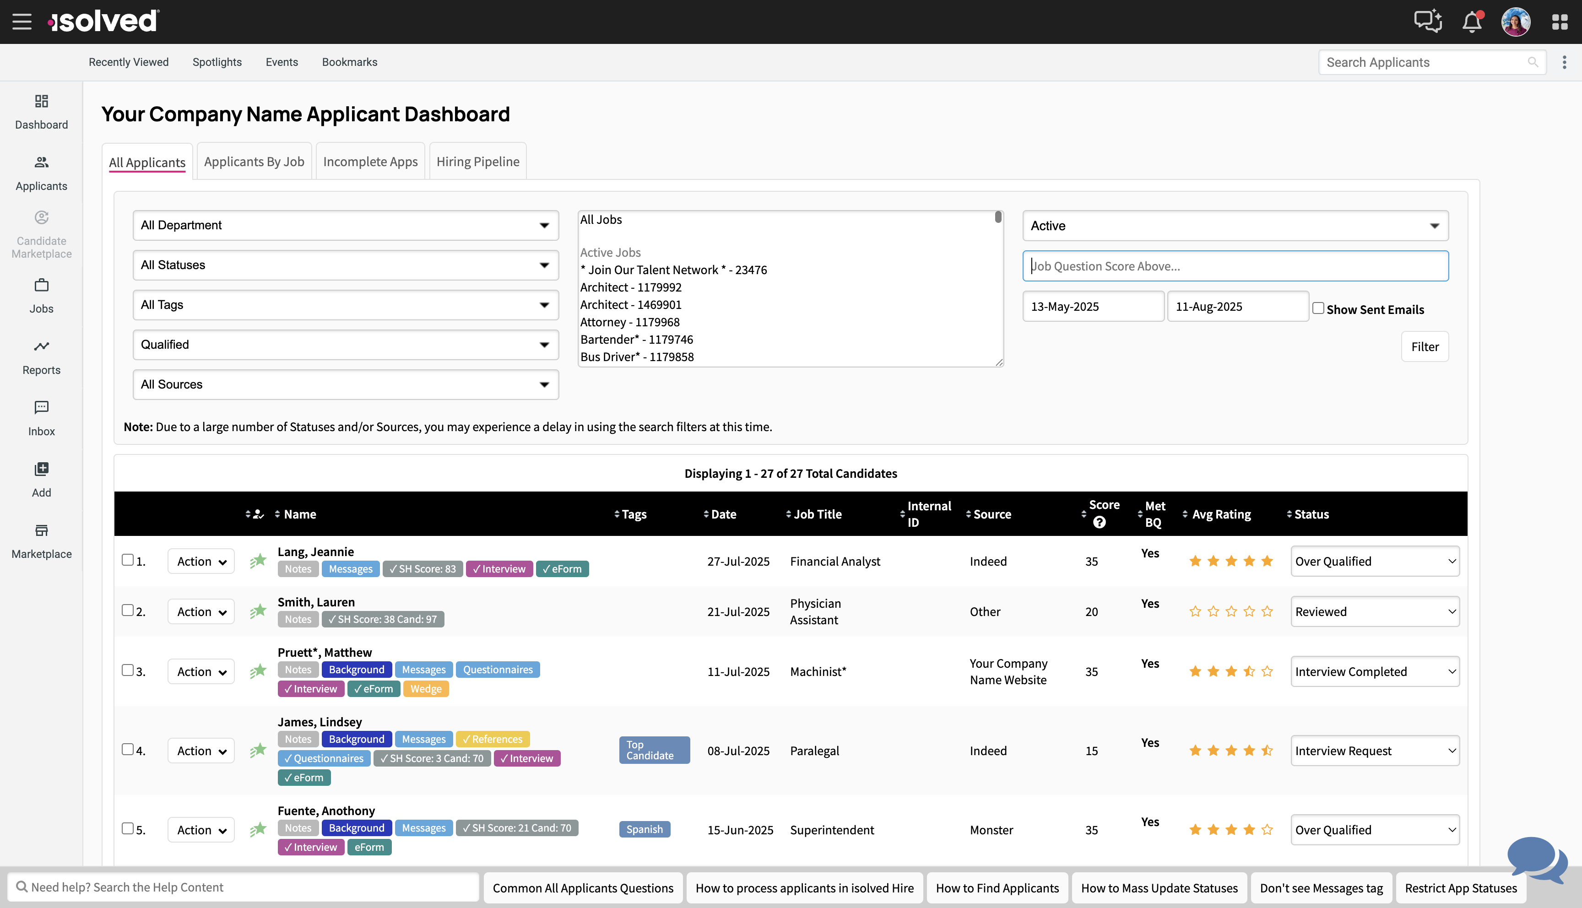Screen dimensions: 1582x908
Task: Select the checkbox for Smith, Lauren
Action: click(x=128, y=611)
